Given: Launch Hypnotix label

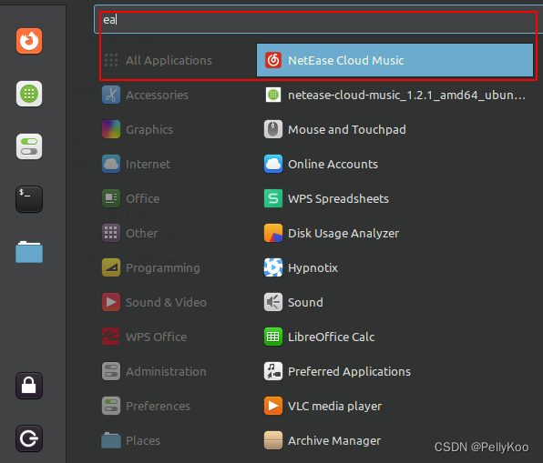Looking at the screenshot, I should click(312, 268).
